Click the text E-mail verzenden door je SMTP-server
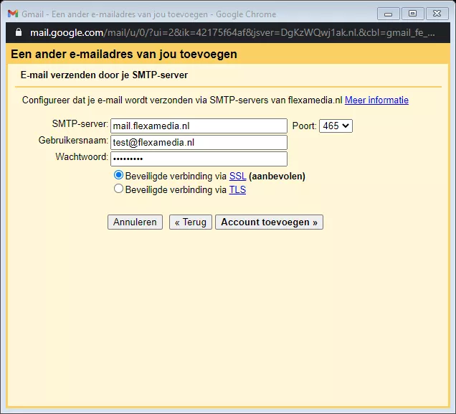 [104, 75]
